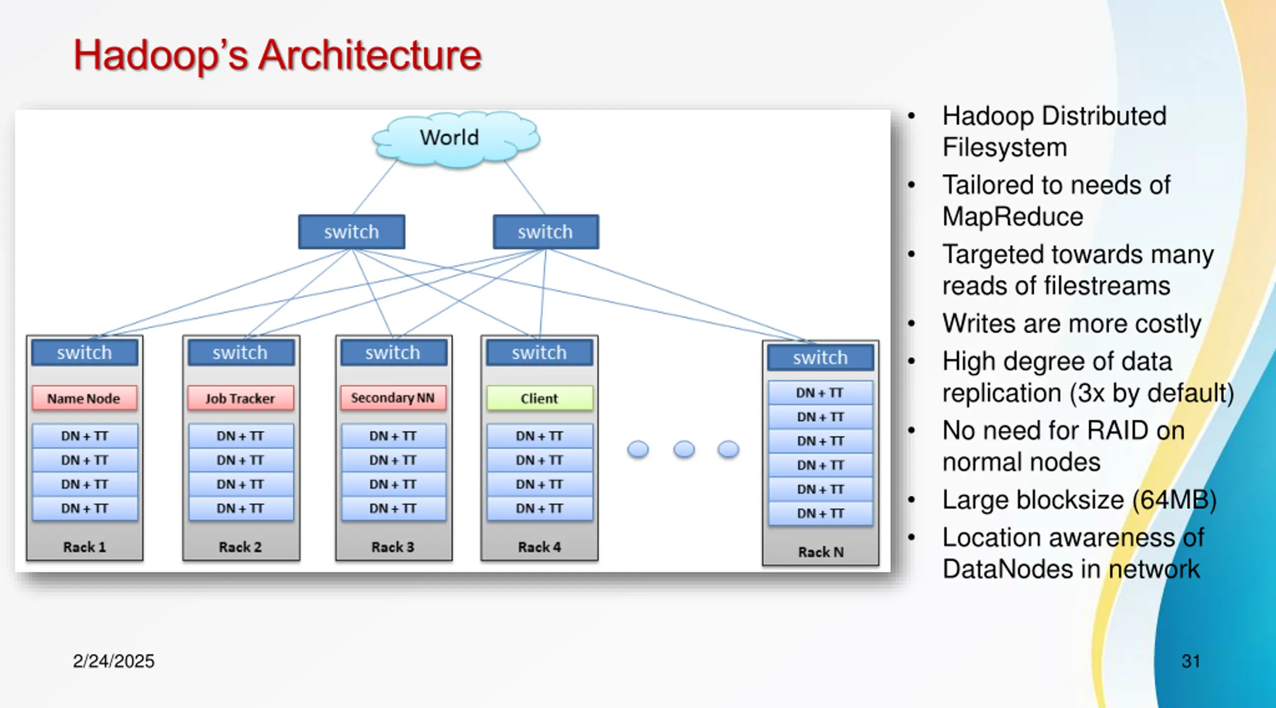This screenshot has width=1276, height=708.
Task: Select the upper-right switch below World
Action: (546, 232)
